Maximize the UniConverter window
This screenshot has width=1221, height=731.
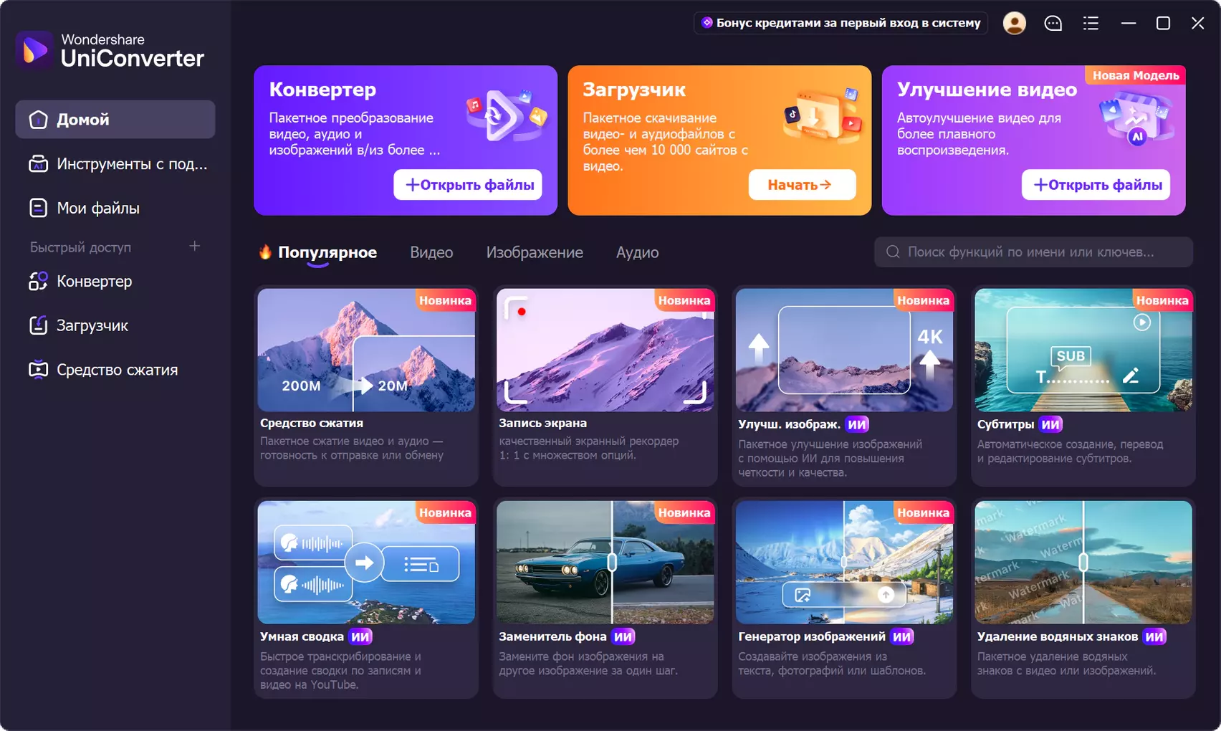[1163, 23]
